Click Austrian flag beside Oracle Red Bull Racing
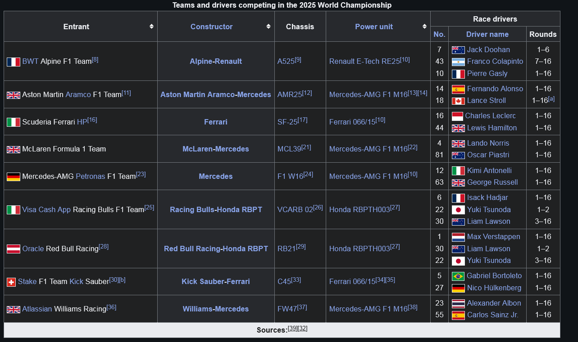Screen dimensions: 578x342 [x=14, y=249]
